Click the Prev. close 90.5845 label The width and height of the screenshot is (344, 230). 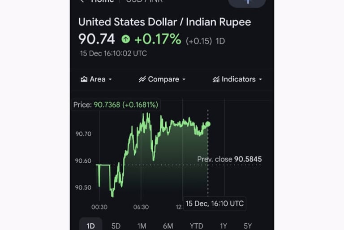pyautogui.click(x=229, y=159)
